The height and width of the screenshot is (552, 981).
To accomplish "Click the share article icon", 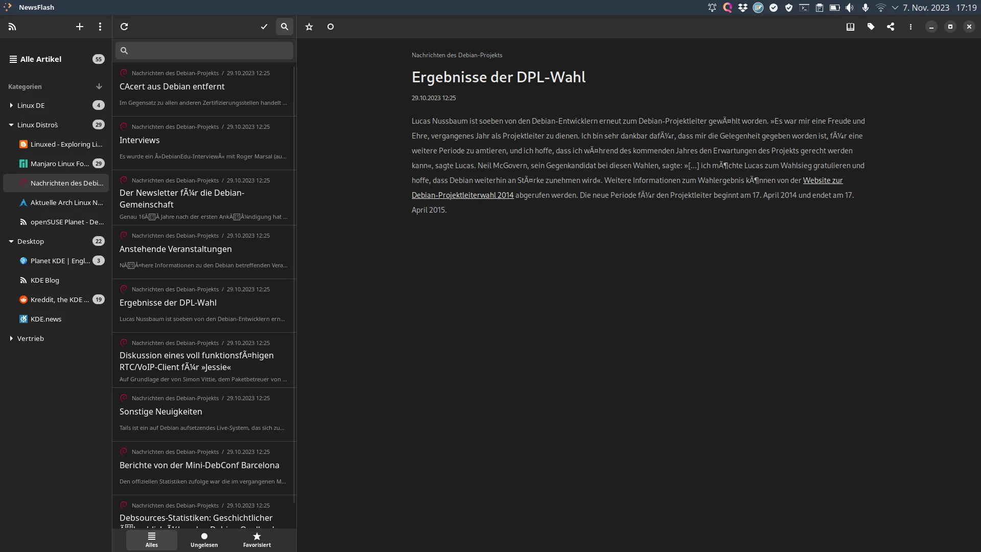I will [x=891, y=27].
